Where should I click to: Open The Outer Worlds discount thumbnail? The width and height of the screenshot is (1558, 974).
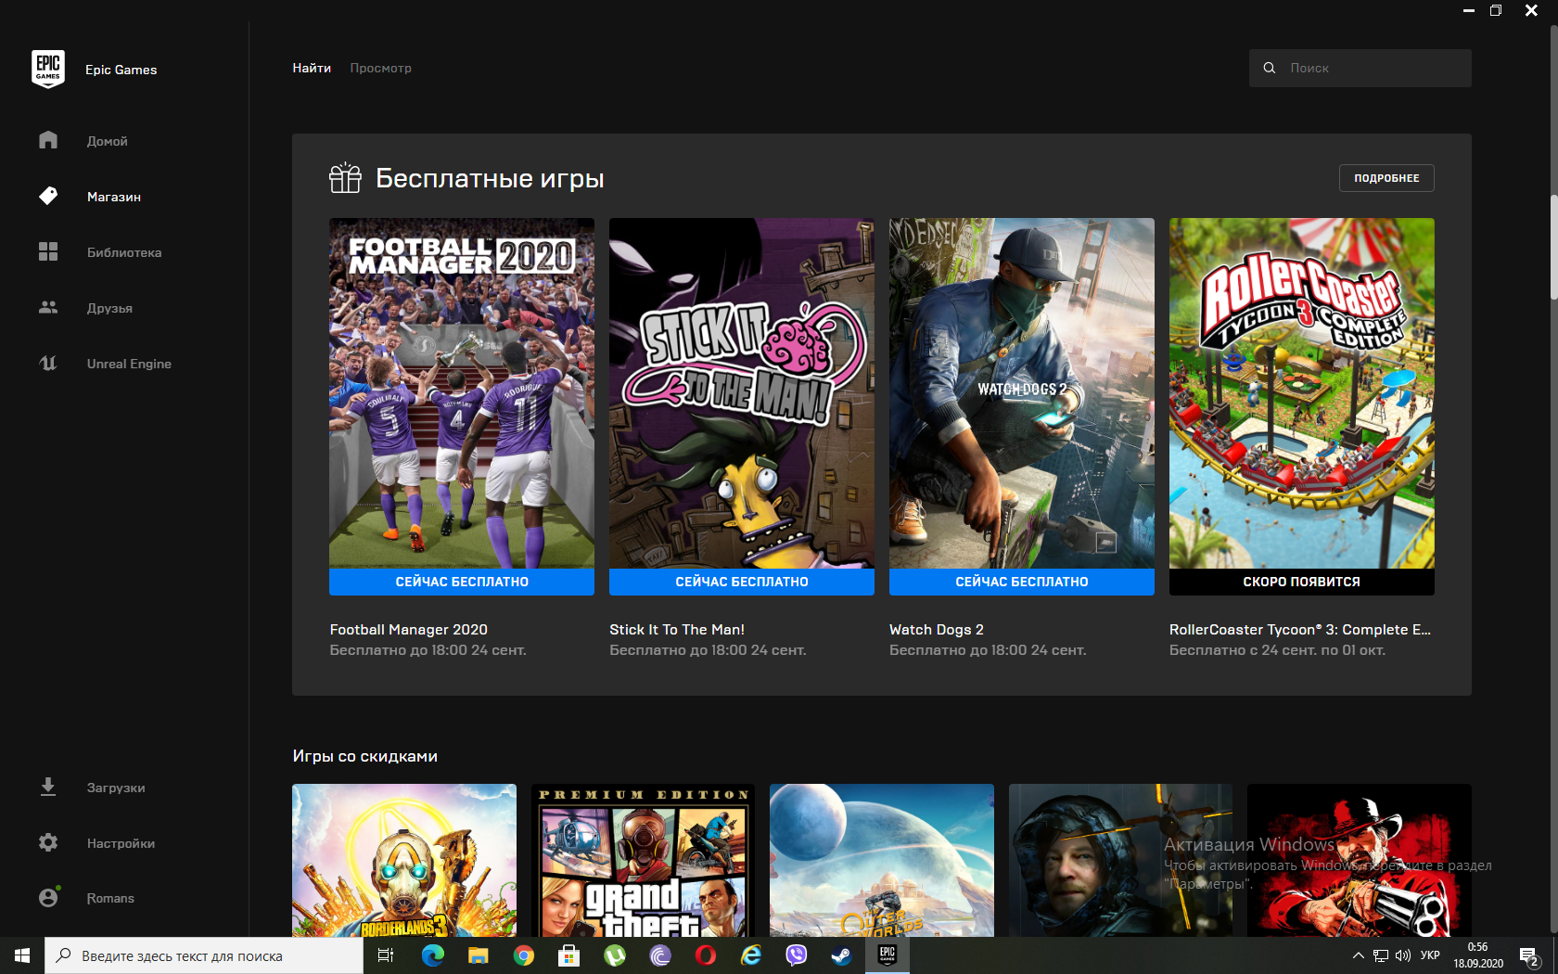[882, 860]
